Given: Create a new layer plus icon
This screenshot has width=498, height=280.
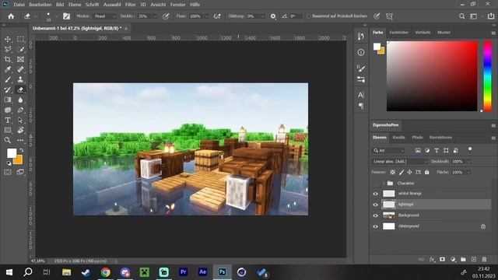Looking at the screenshot, I should click(x=474, y=259).
